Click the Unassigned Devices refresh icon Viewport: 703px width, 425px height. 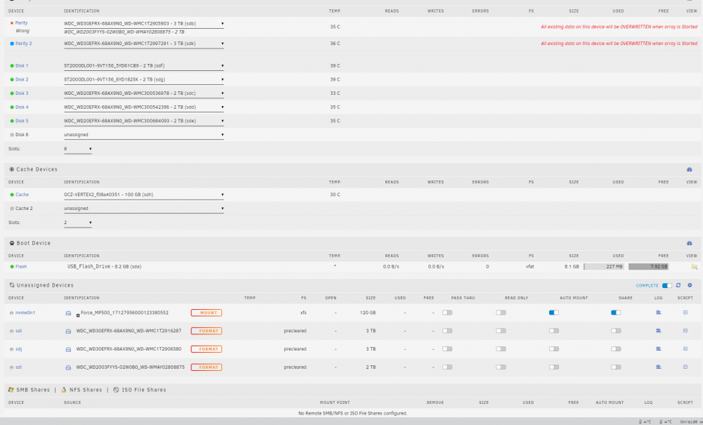[x=678, y=285]
